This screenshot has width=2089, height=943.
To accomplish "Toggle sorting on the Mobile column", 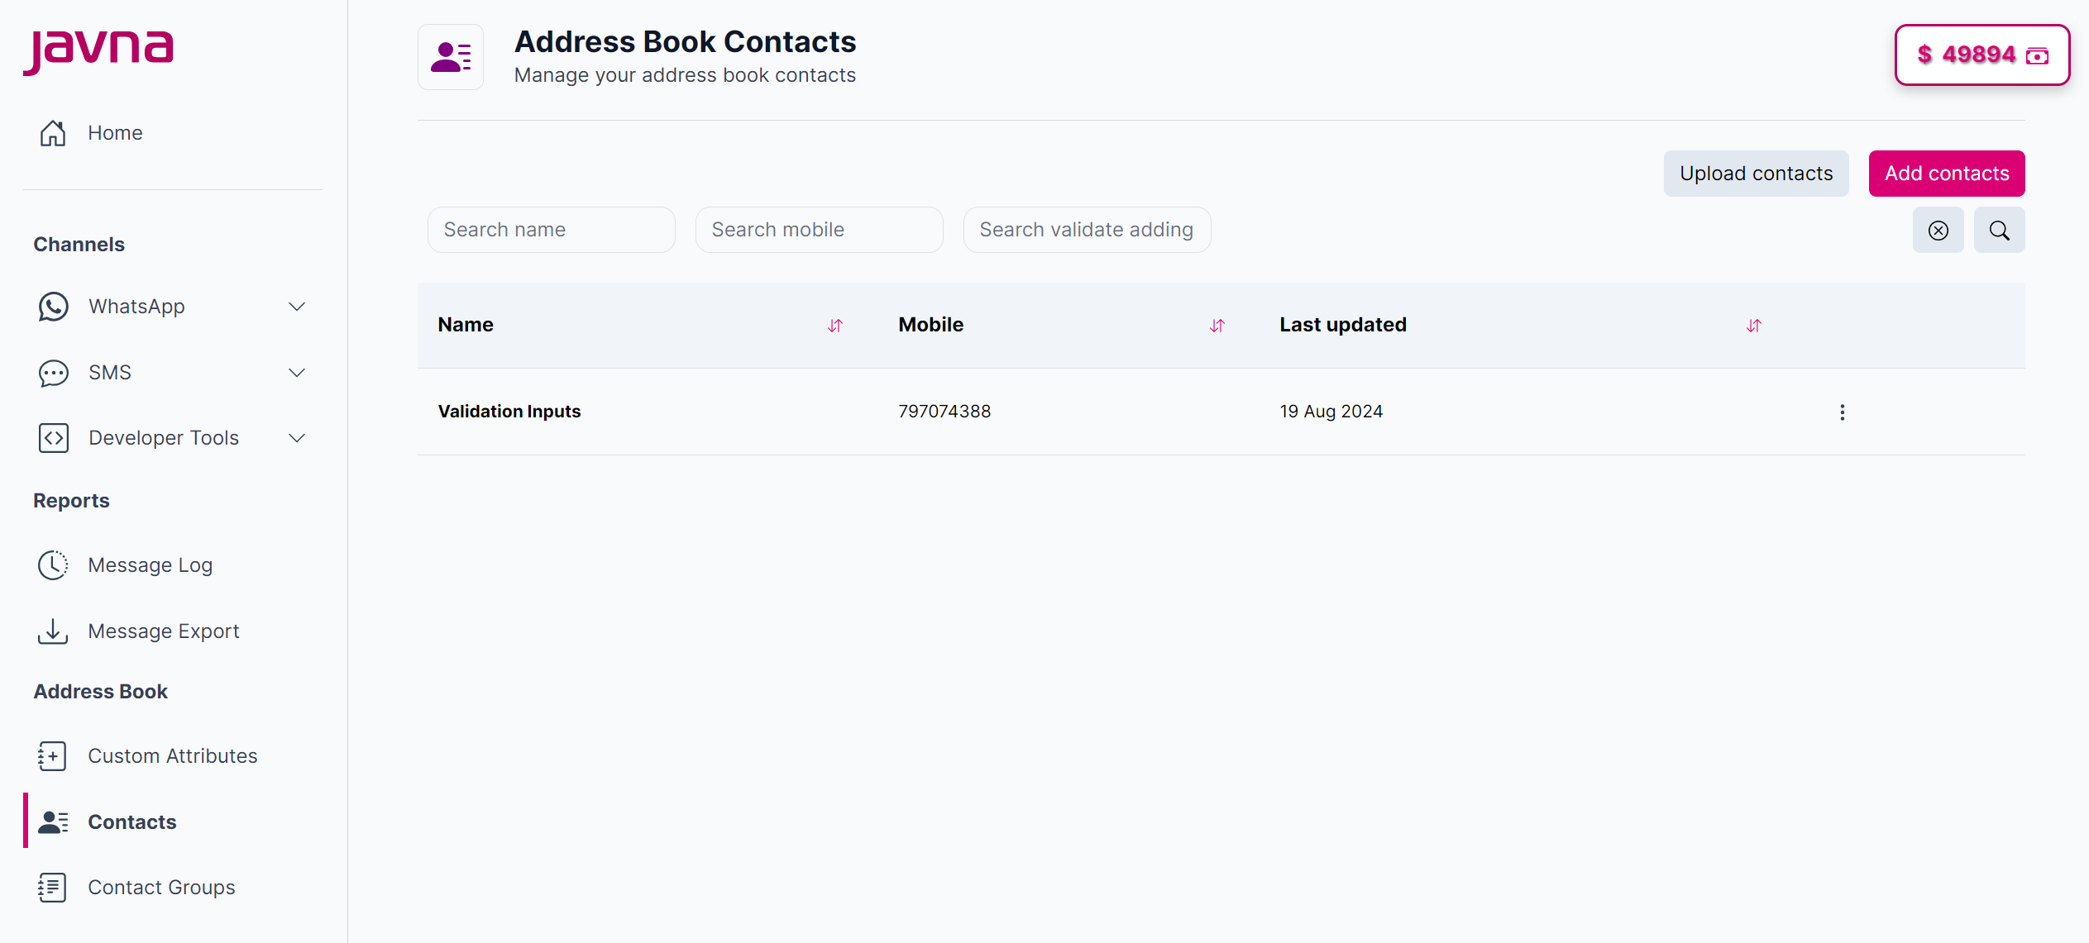I will [x=1217, y=326].
